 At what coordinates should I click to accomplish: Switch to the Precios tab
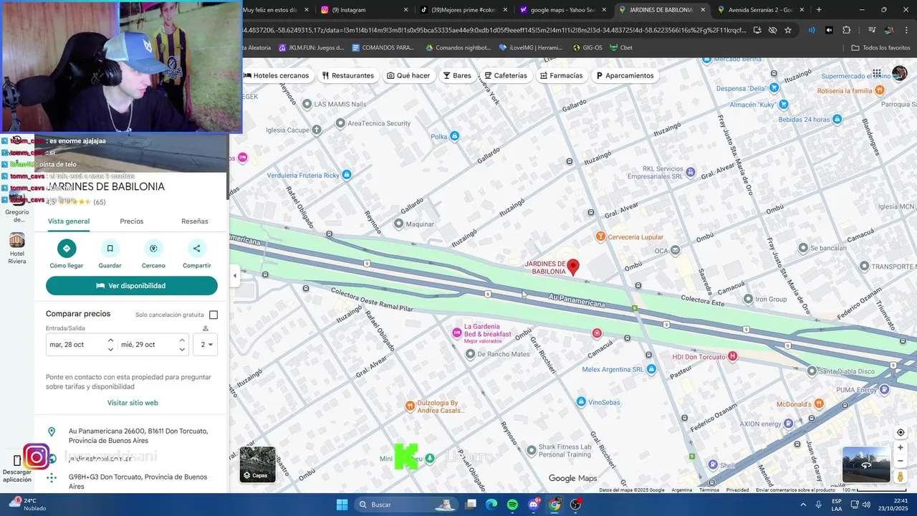132,221
